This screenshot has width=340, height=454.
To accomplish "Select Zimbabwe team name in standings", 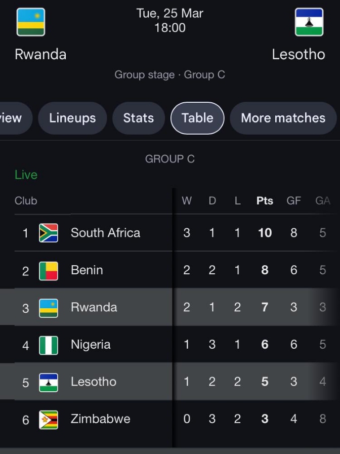I will [x=100, y=419].
